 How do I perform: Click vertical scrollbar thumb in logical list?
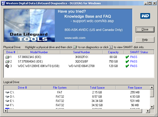(x=152, y=93)
